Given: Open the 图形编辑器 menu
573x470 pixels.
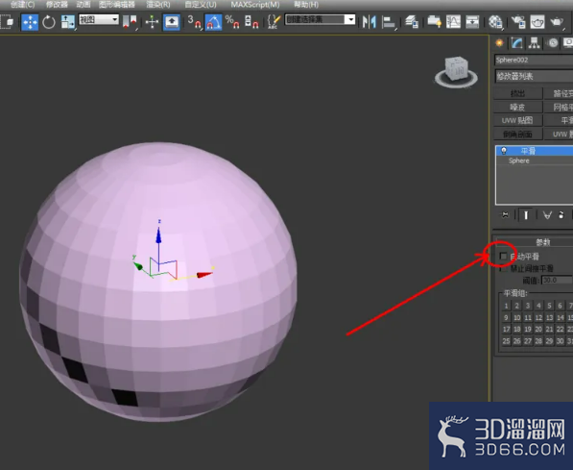Looking at the screenshot, I should click(x=116, y=5).
